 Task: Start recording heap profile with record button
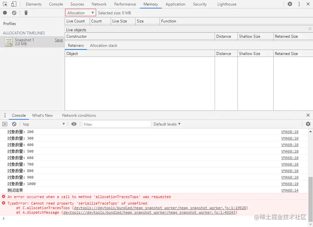pos(5,13)
